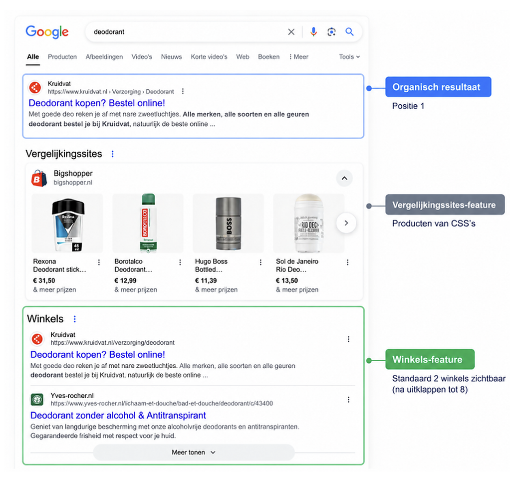This screenshot has height=483, width=511.
Task: Click '& meer prijzen' under Rexona
Action: click(54, 290)
